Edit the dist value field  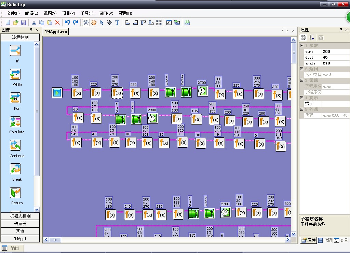pos(335,57)
